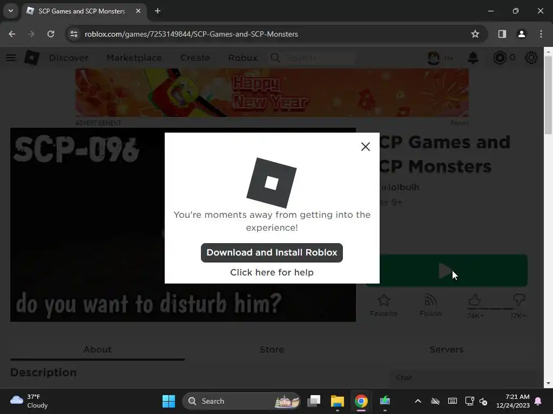The height and width of the screenshot is (414, 553).
Task: Switch to the Servers tab
Action: coord(446,349)
